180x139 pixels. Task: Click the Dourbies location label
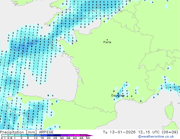[x=118, y=95]
